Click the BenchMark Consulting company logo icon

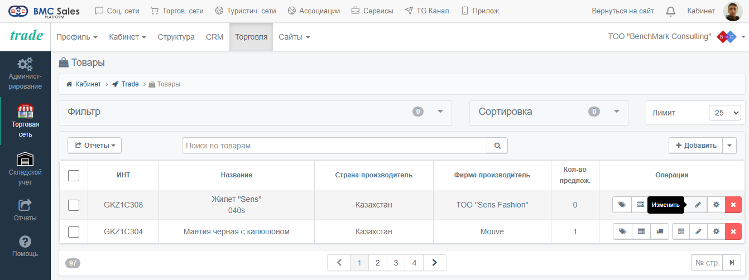click(x=726, y=37)
